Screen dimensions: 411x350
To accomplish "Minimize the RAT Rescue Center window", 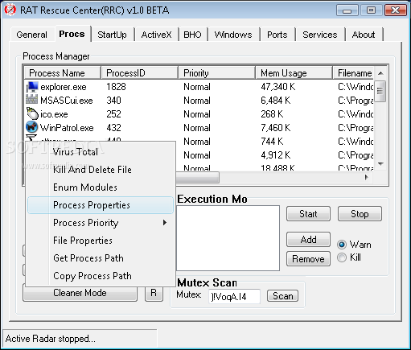I will [x=347, y=10].
